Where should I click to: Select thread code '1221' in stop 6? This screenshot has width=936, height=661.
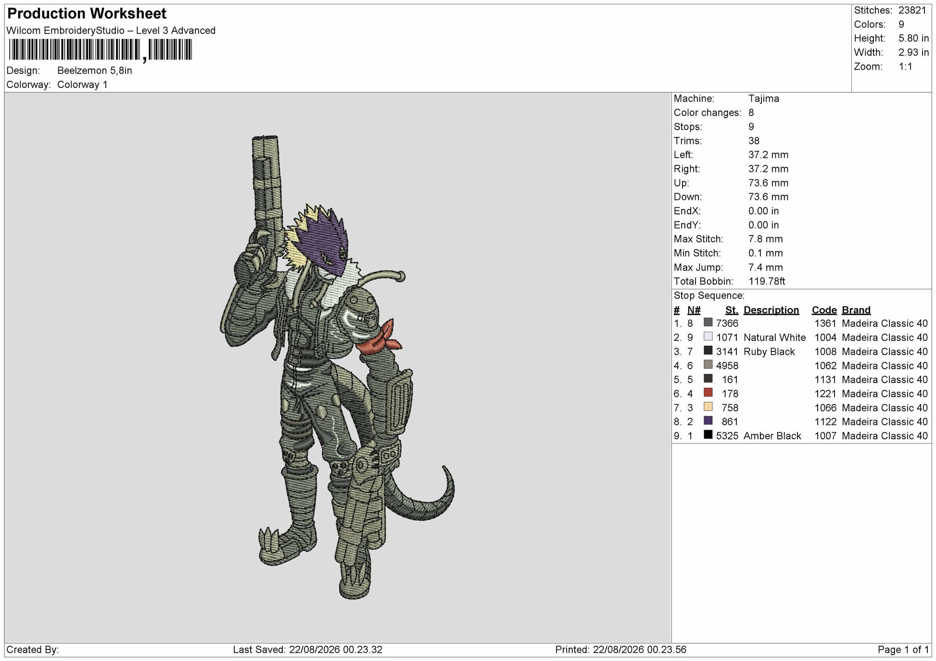click(x=825, y=394)
